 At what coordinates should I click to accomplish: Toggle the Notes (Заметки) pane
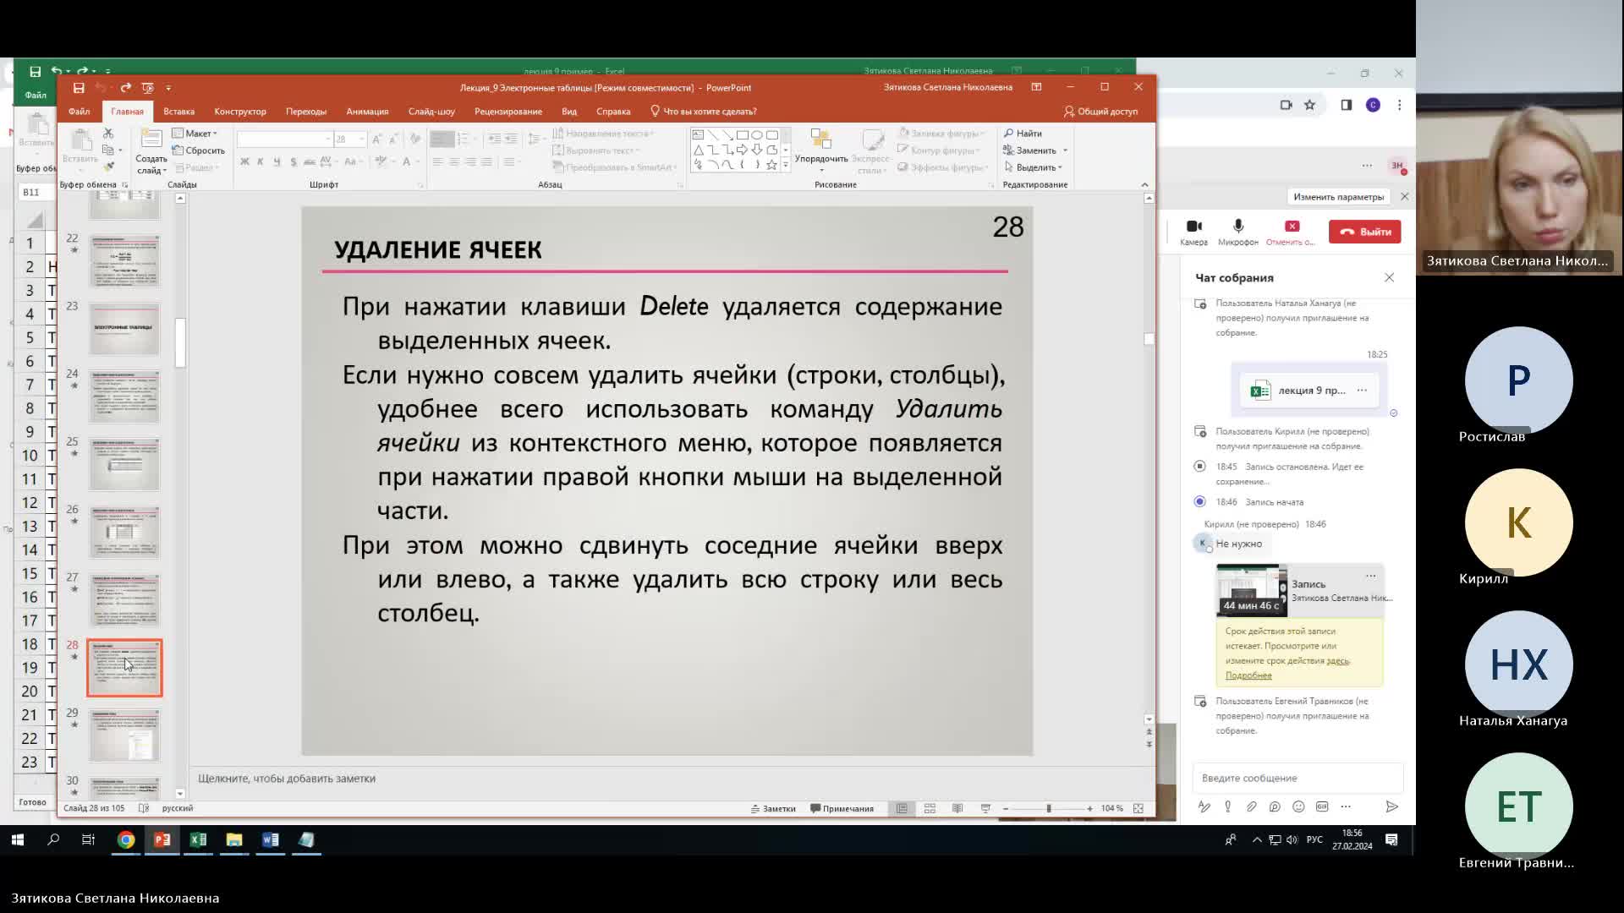773,809
